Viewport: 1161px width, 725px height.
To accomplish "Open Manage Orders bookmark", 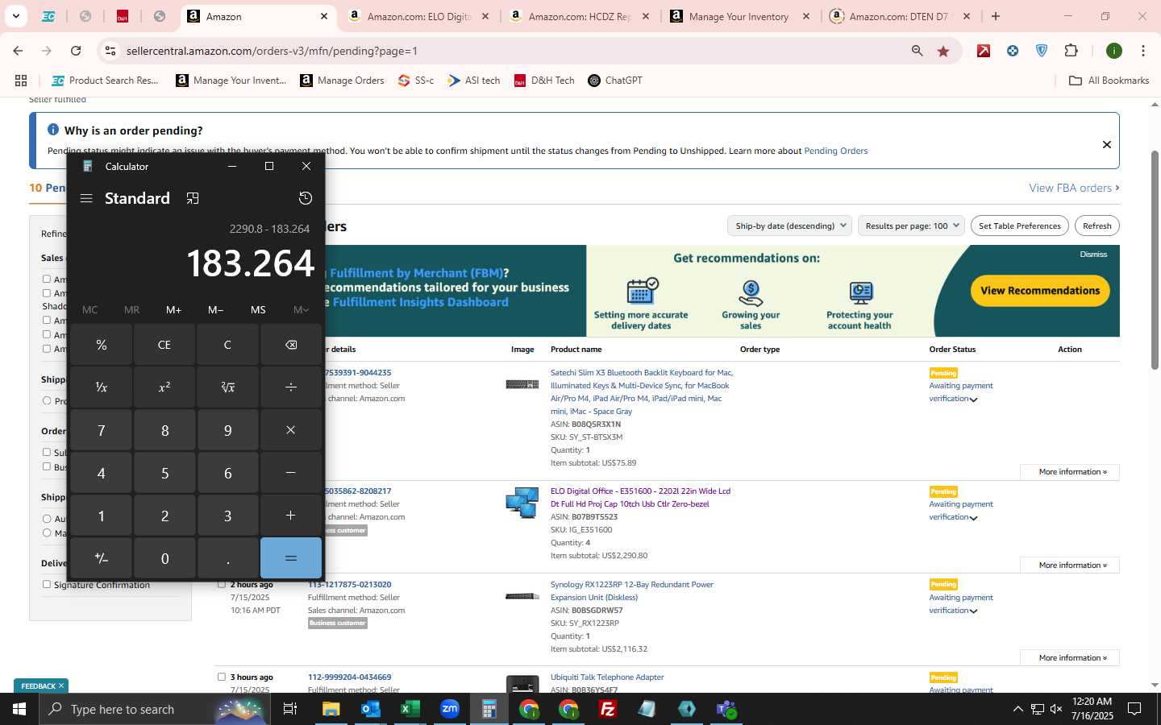I will 343,81.
